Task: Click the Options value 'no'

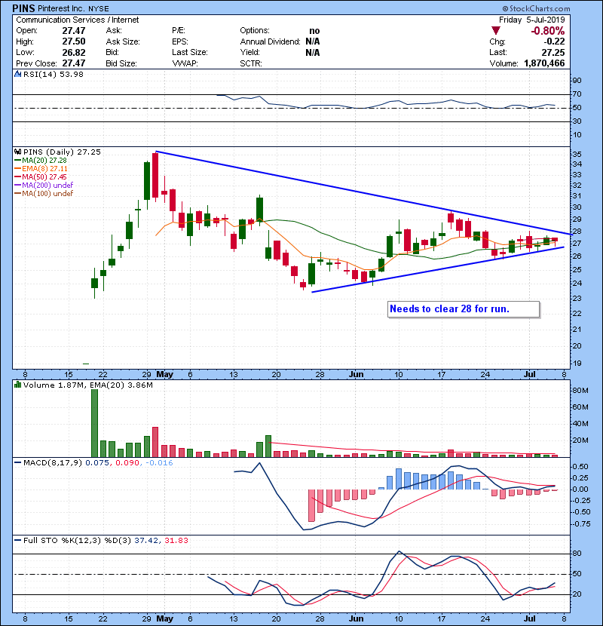Action: [x=314, y=31]
